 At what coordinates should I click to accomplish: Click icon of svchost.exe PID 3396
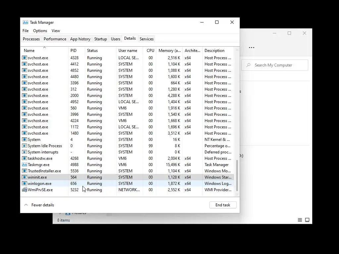(24, 83)
